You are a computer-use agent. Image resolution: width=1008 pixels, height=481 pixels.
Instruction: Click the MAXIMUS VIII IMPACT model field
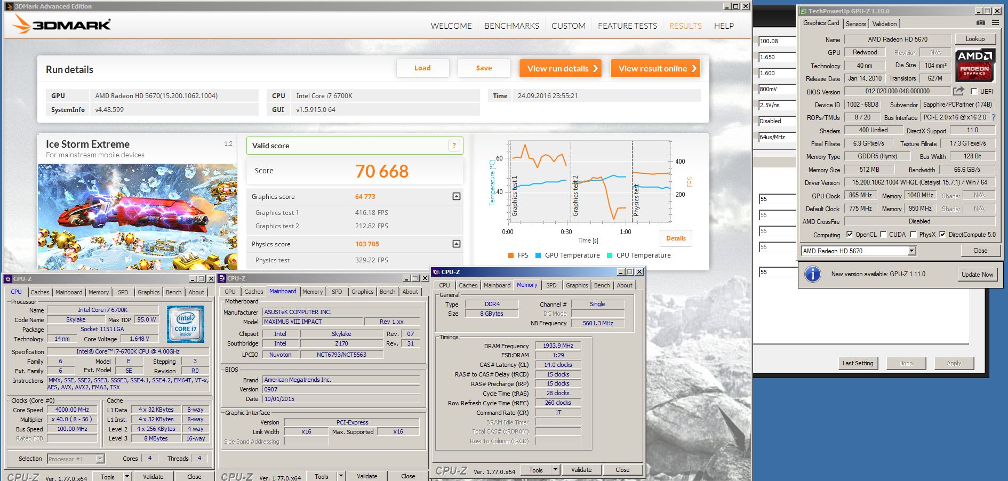pos(313,322)
